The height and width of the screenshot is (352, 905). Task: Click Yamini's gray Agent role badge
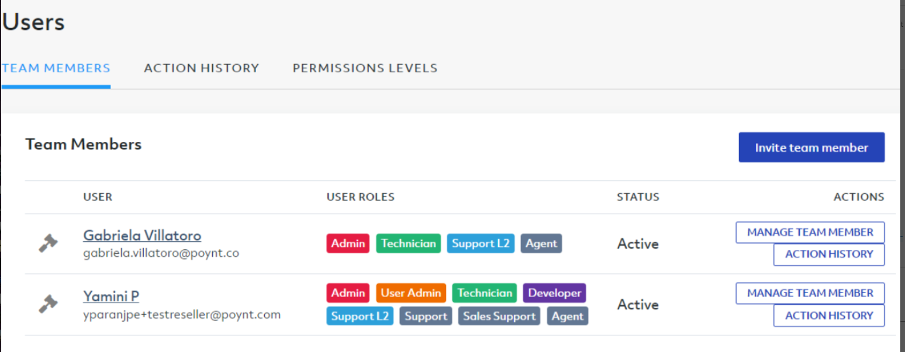[x=568, y=316]
